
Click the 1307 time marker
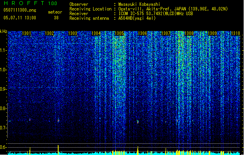tap(166, 33)
